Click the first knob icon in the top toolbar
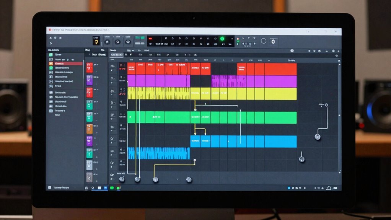The height and width of the screenshot is (220, 391). tap(107, 42)
